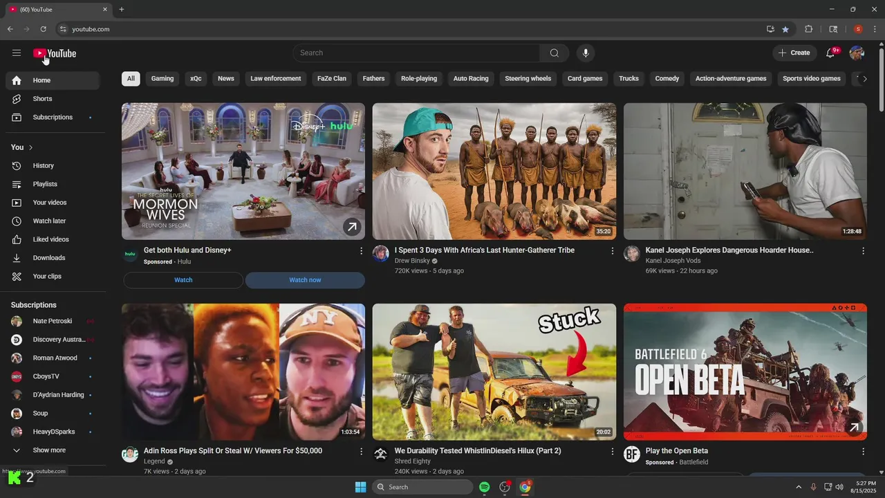Screen dimensions: 885x498
Task: Select the All filter chip
Action: [x=131, y=79]
